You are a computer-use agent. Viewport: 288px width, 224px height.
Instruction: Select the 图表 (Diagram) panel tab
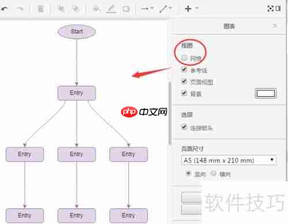229,26
